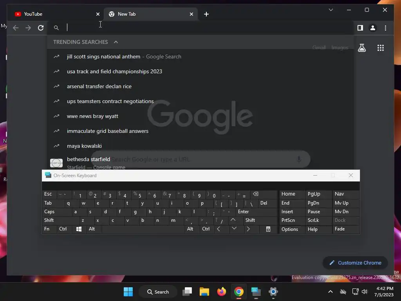Select 'wwe news bray wyatt' suggestion

click(200, 116)
